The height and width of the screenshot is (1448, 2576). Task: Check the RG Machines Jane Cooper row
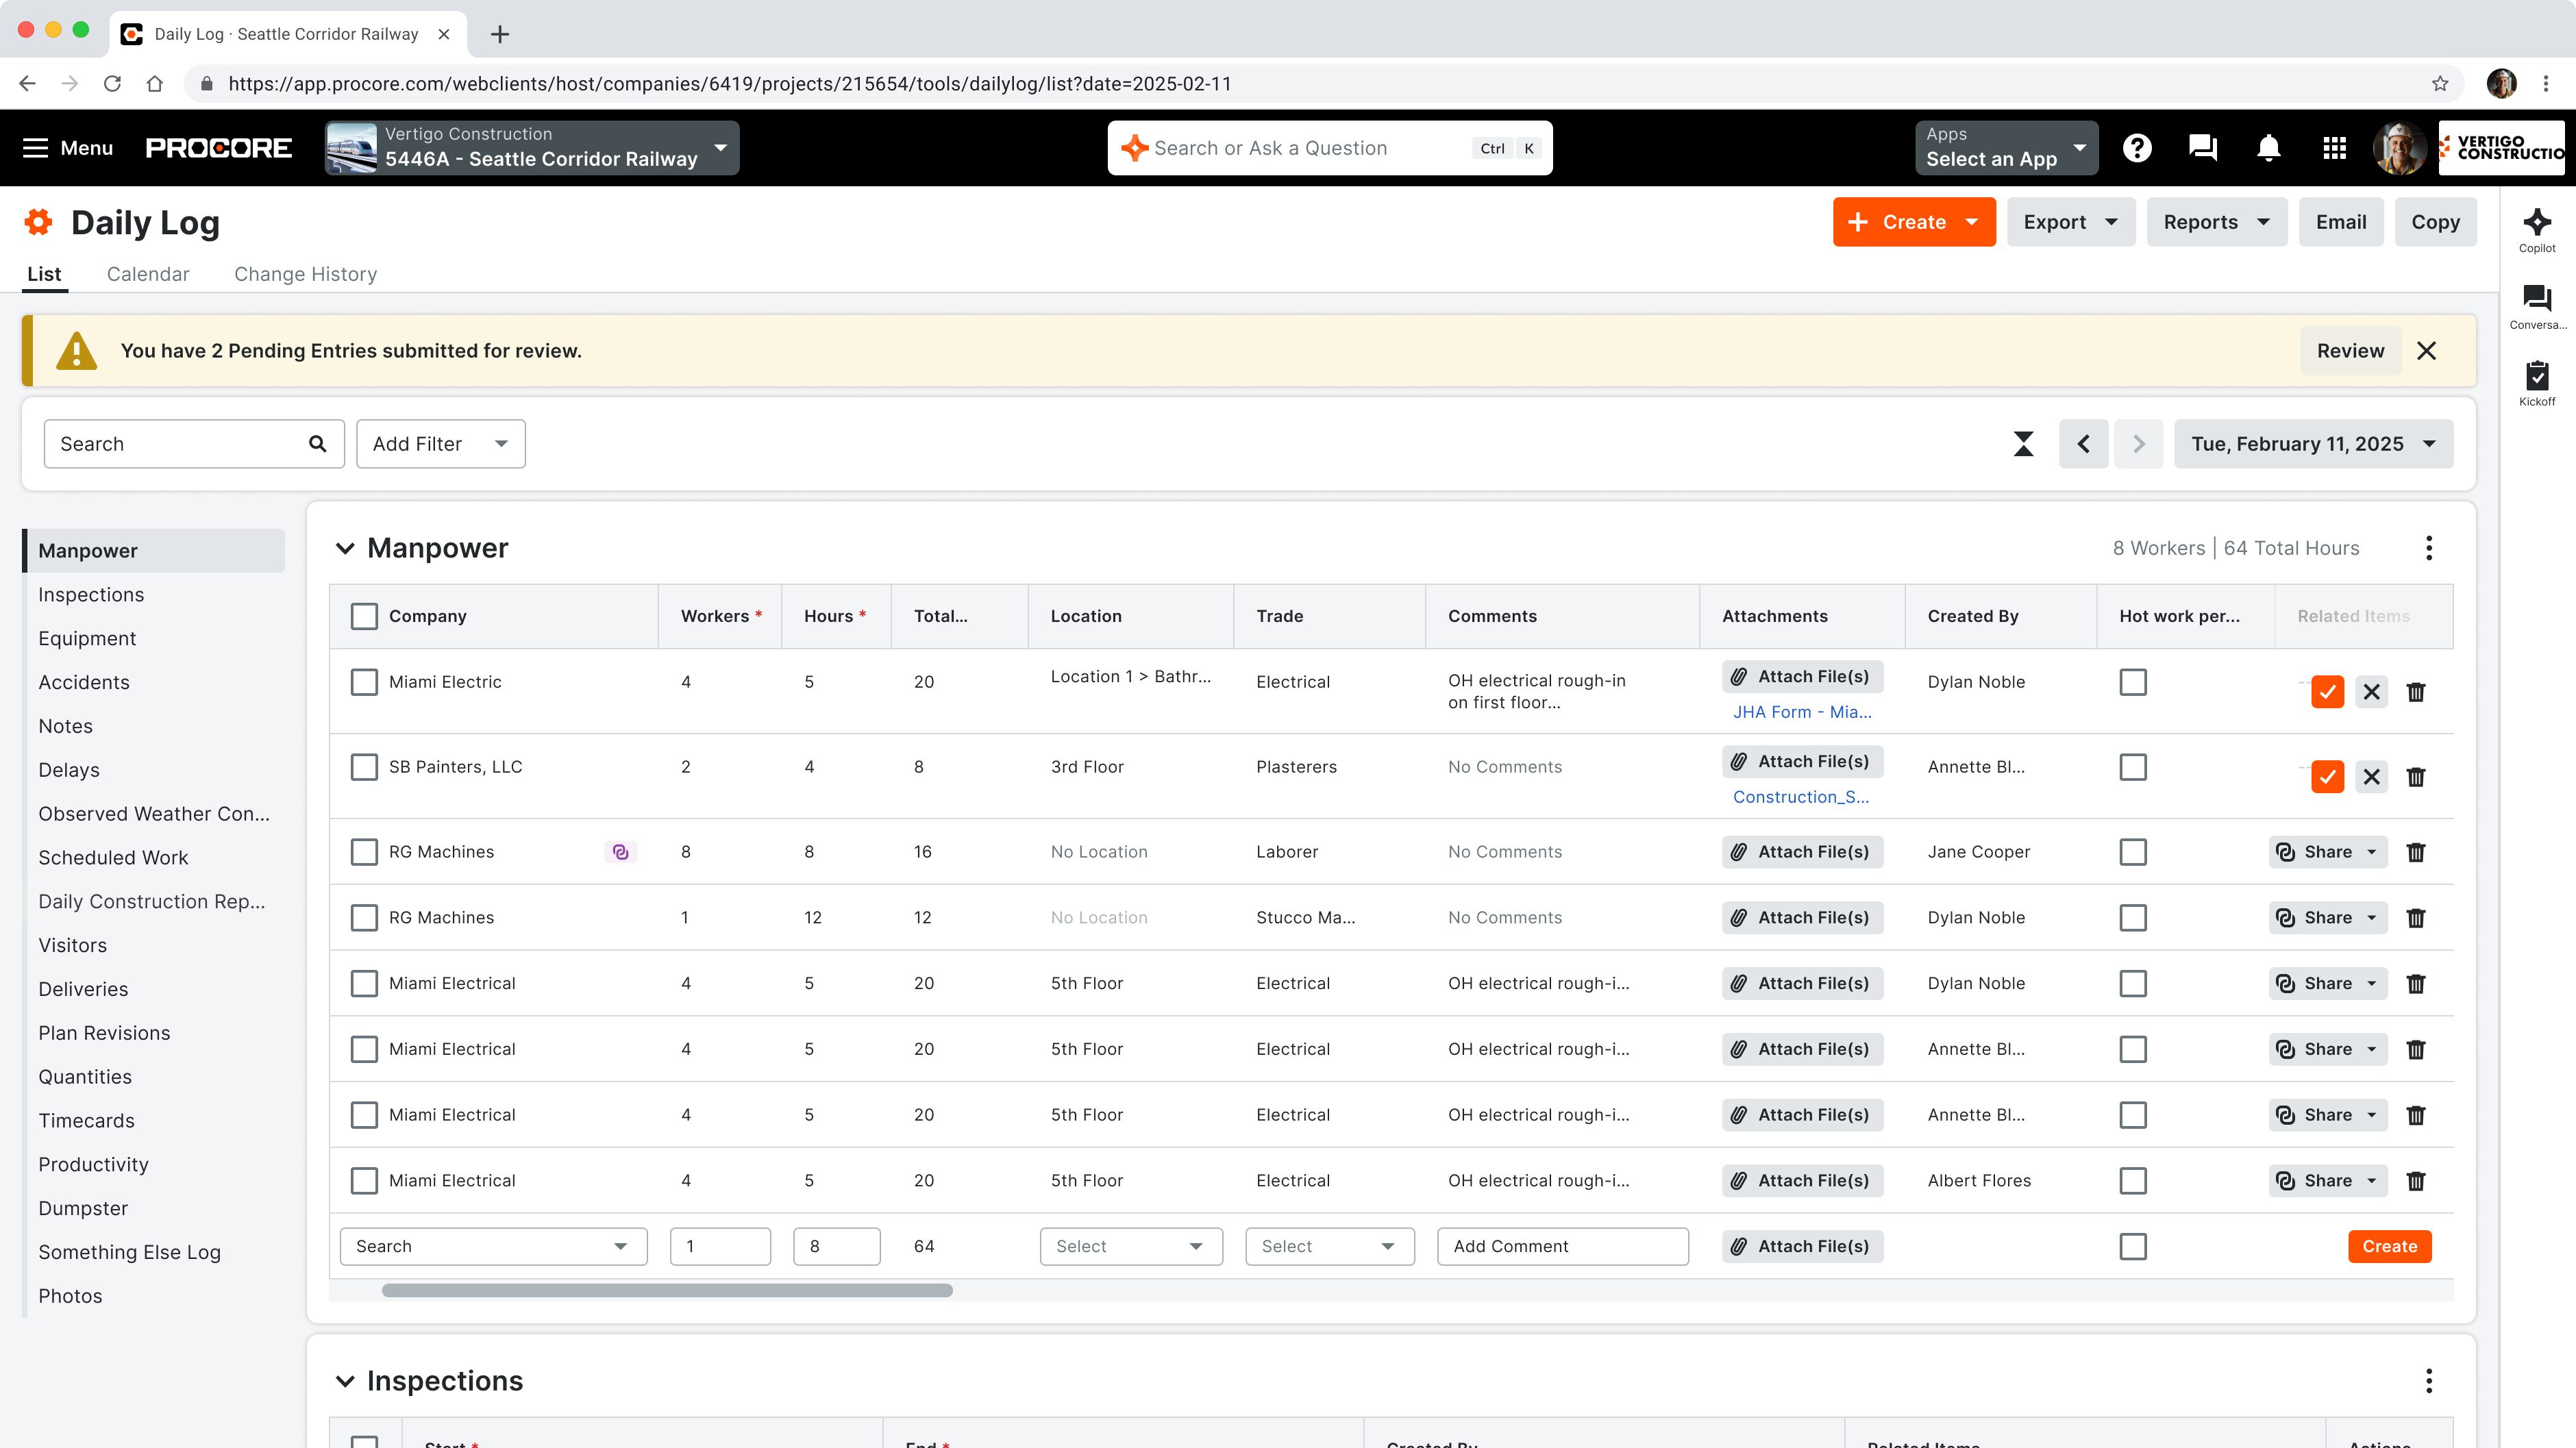(x=364, y=852)
